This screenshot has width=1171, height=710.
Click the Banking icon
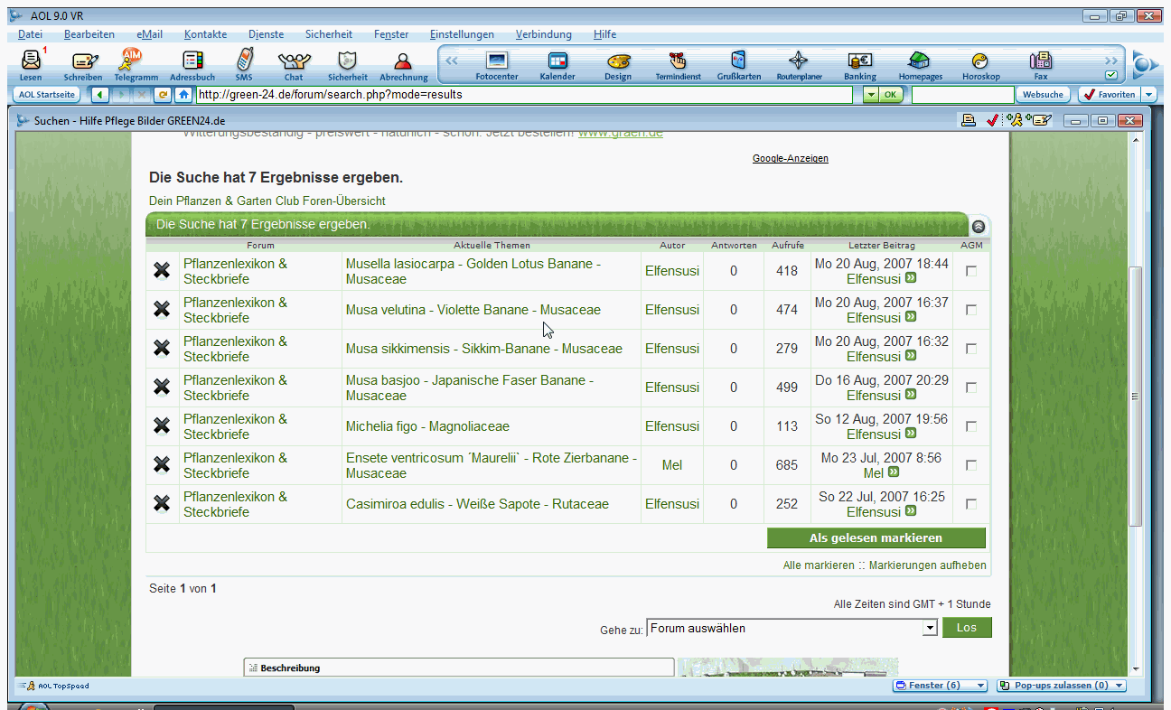(x=859, y=61)
